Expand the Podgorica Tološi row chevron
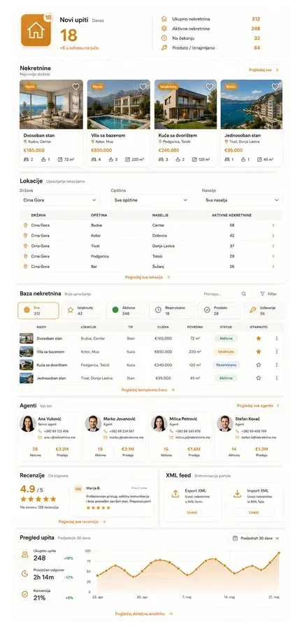The width and height of the screenshot is (302, 627). (x=273, y=256)
